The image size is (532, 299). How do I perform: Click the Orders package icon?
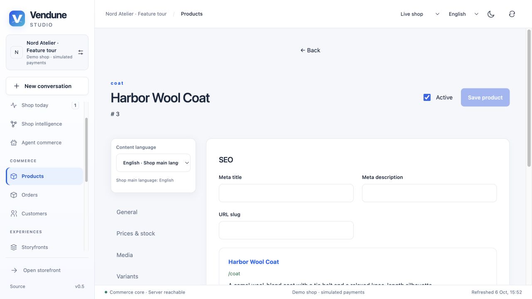14,195
